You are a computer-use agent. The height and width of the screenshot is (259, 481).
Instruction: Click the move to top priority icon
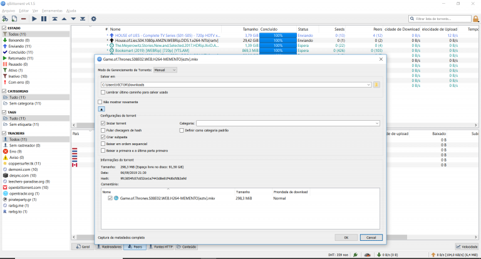pyautogui.click(x=54, y=19)
